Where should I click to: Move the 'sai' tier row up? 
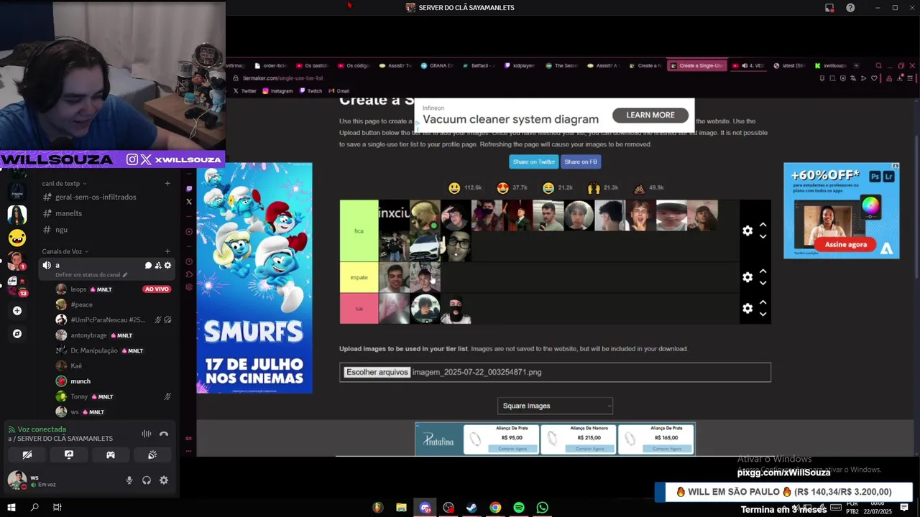763,302
